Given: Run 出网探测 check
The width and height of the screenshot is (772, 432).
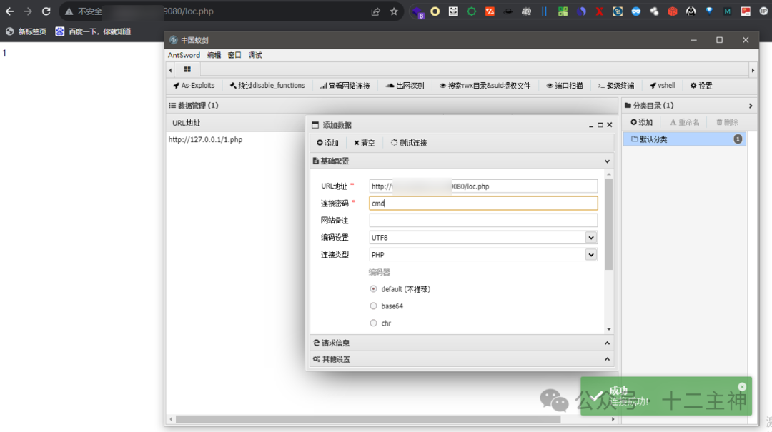Looking at the screenshot, I should (407, 85).
